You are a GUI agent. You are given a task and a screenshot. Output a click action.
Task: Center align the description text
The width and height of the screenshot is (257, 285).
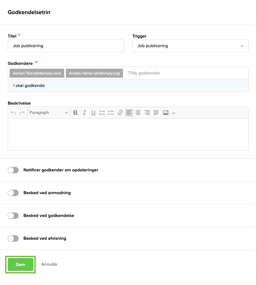point(138,113)
